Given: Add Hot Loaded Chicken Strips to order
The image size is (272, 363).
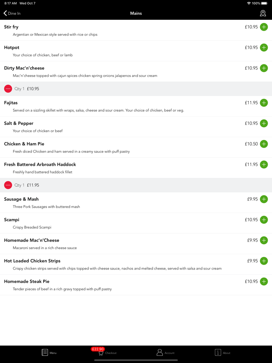Looking at the screenshot, I should click(x=264, y=261).
